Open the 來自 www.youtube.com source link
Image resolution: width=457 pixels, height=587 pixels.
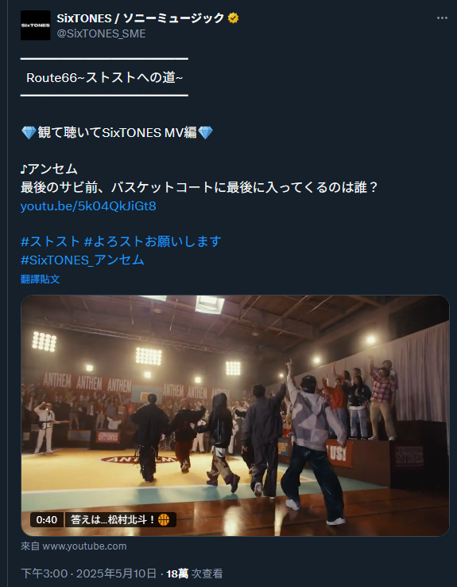(74, 546)
